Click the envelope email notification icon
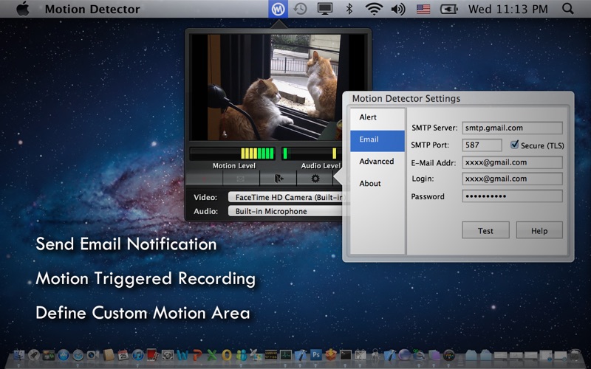 [x=241, y=179]
